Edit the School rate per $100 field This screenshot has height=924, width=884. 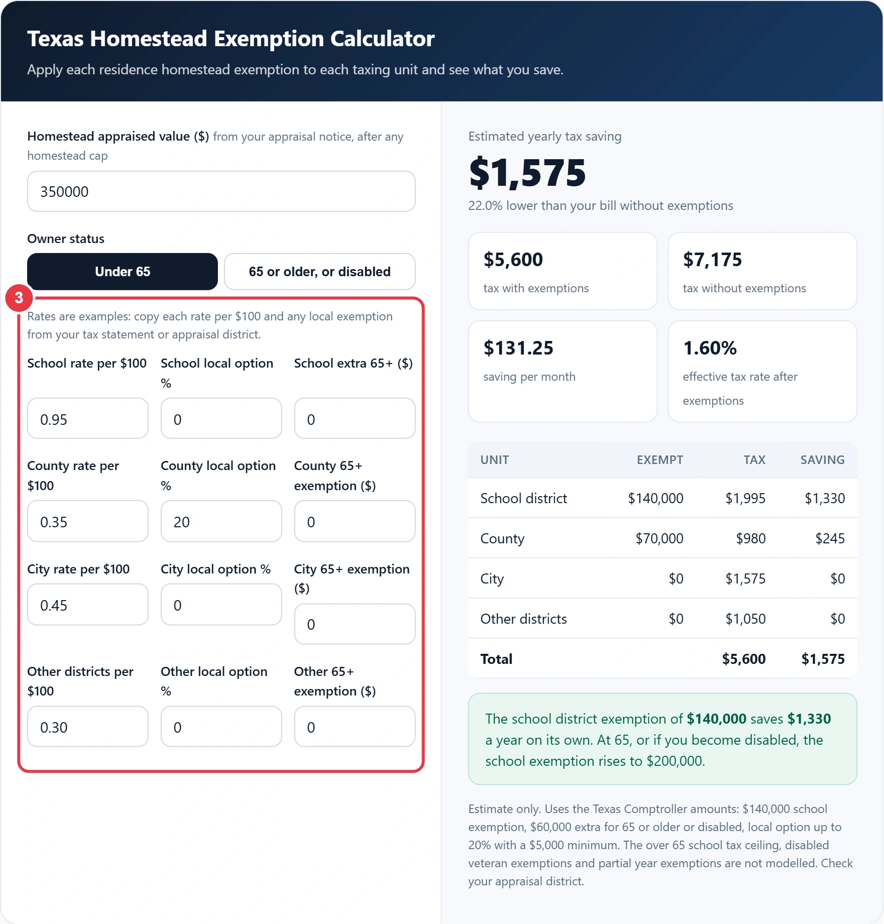[x=88, y=419]
